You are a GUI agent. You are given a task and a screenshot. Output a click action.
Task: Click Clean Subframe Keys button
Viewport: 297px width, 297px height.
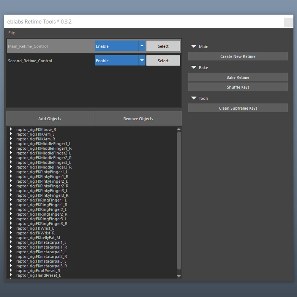(238, 108)
